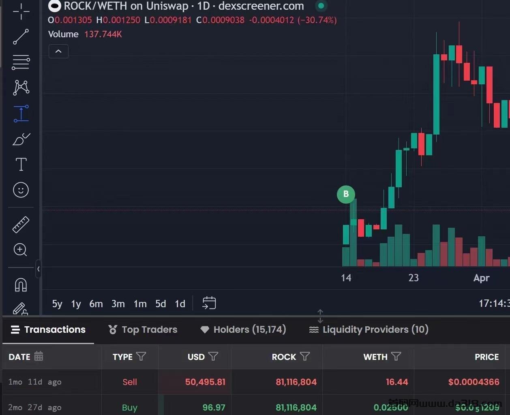Filter transactions by WETH amount

pos(396,356)
